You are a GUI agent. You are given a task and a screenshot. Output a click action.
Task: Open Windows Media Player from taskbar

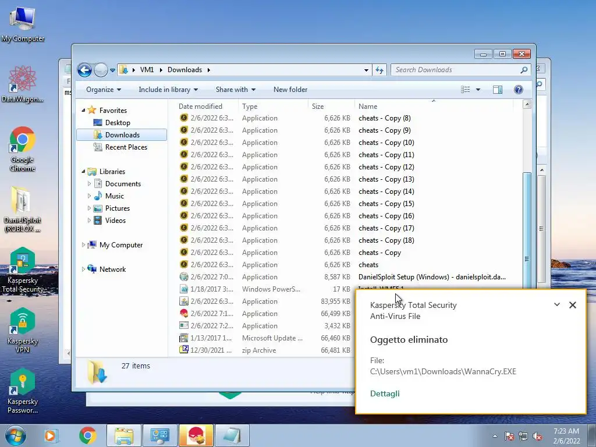pos(51,435)
